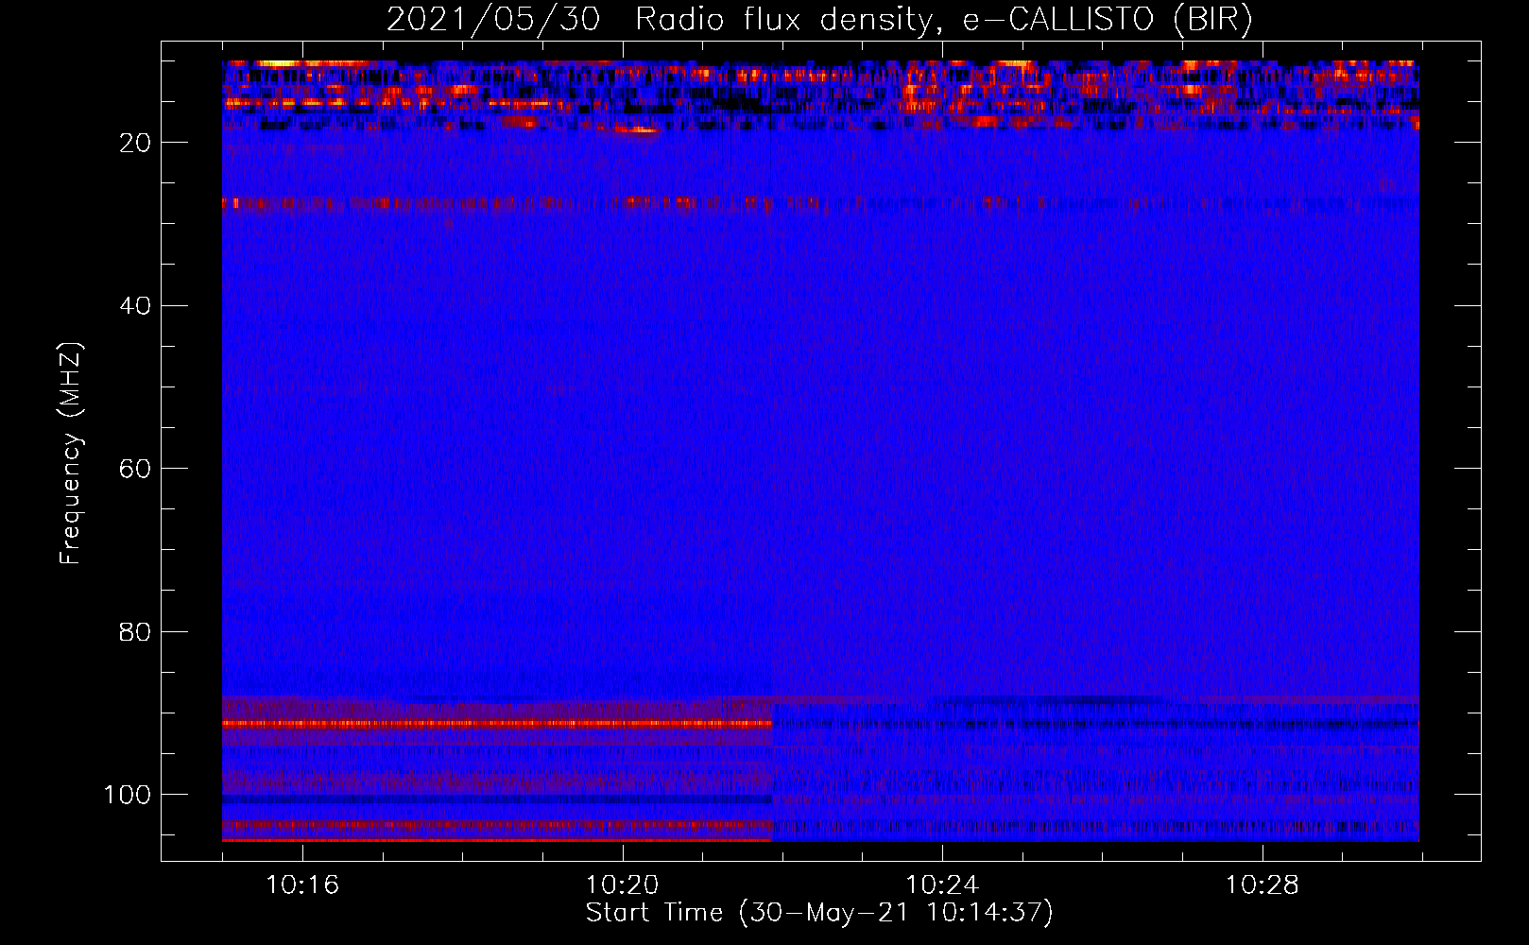Click the 80 MHz frequency tick label
This screenshot has height=945, width=1529.
click(135, 631)
